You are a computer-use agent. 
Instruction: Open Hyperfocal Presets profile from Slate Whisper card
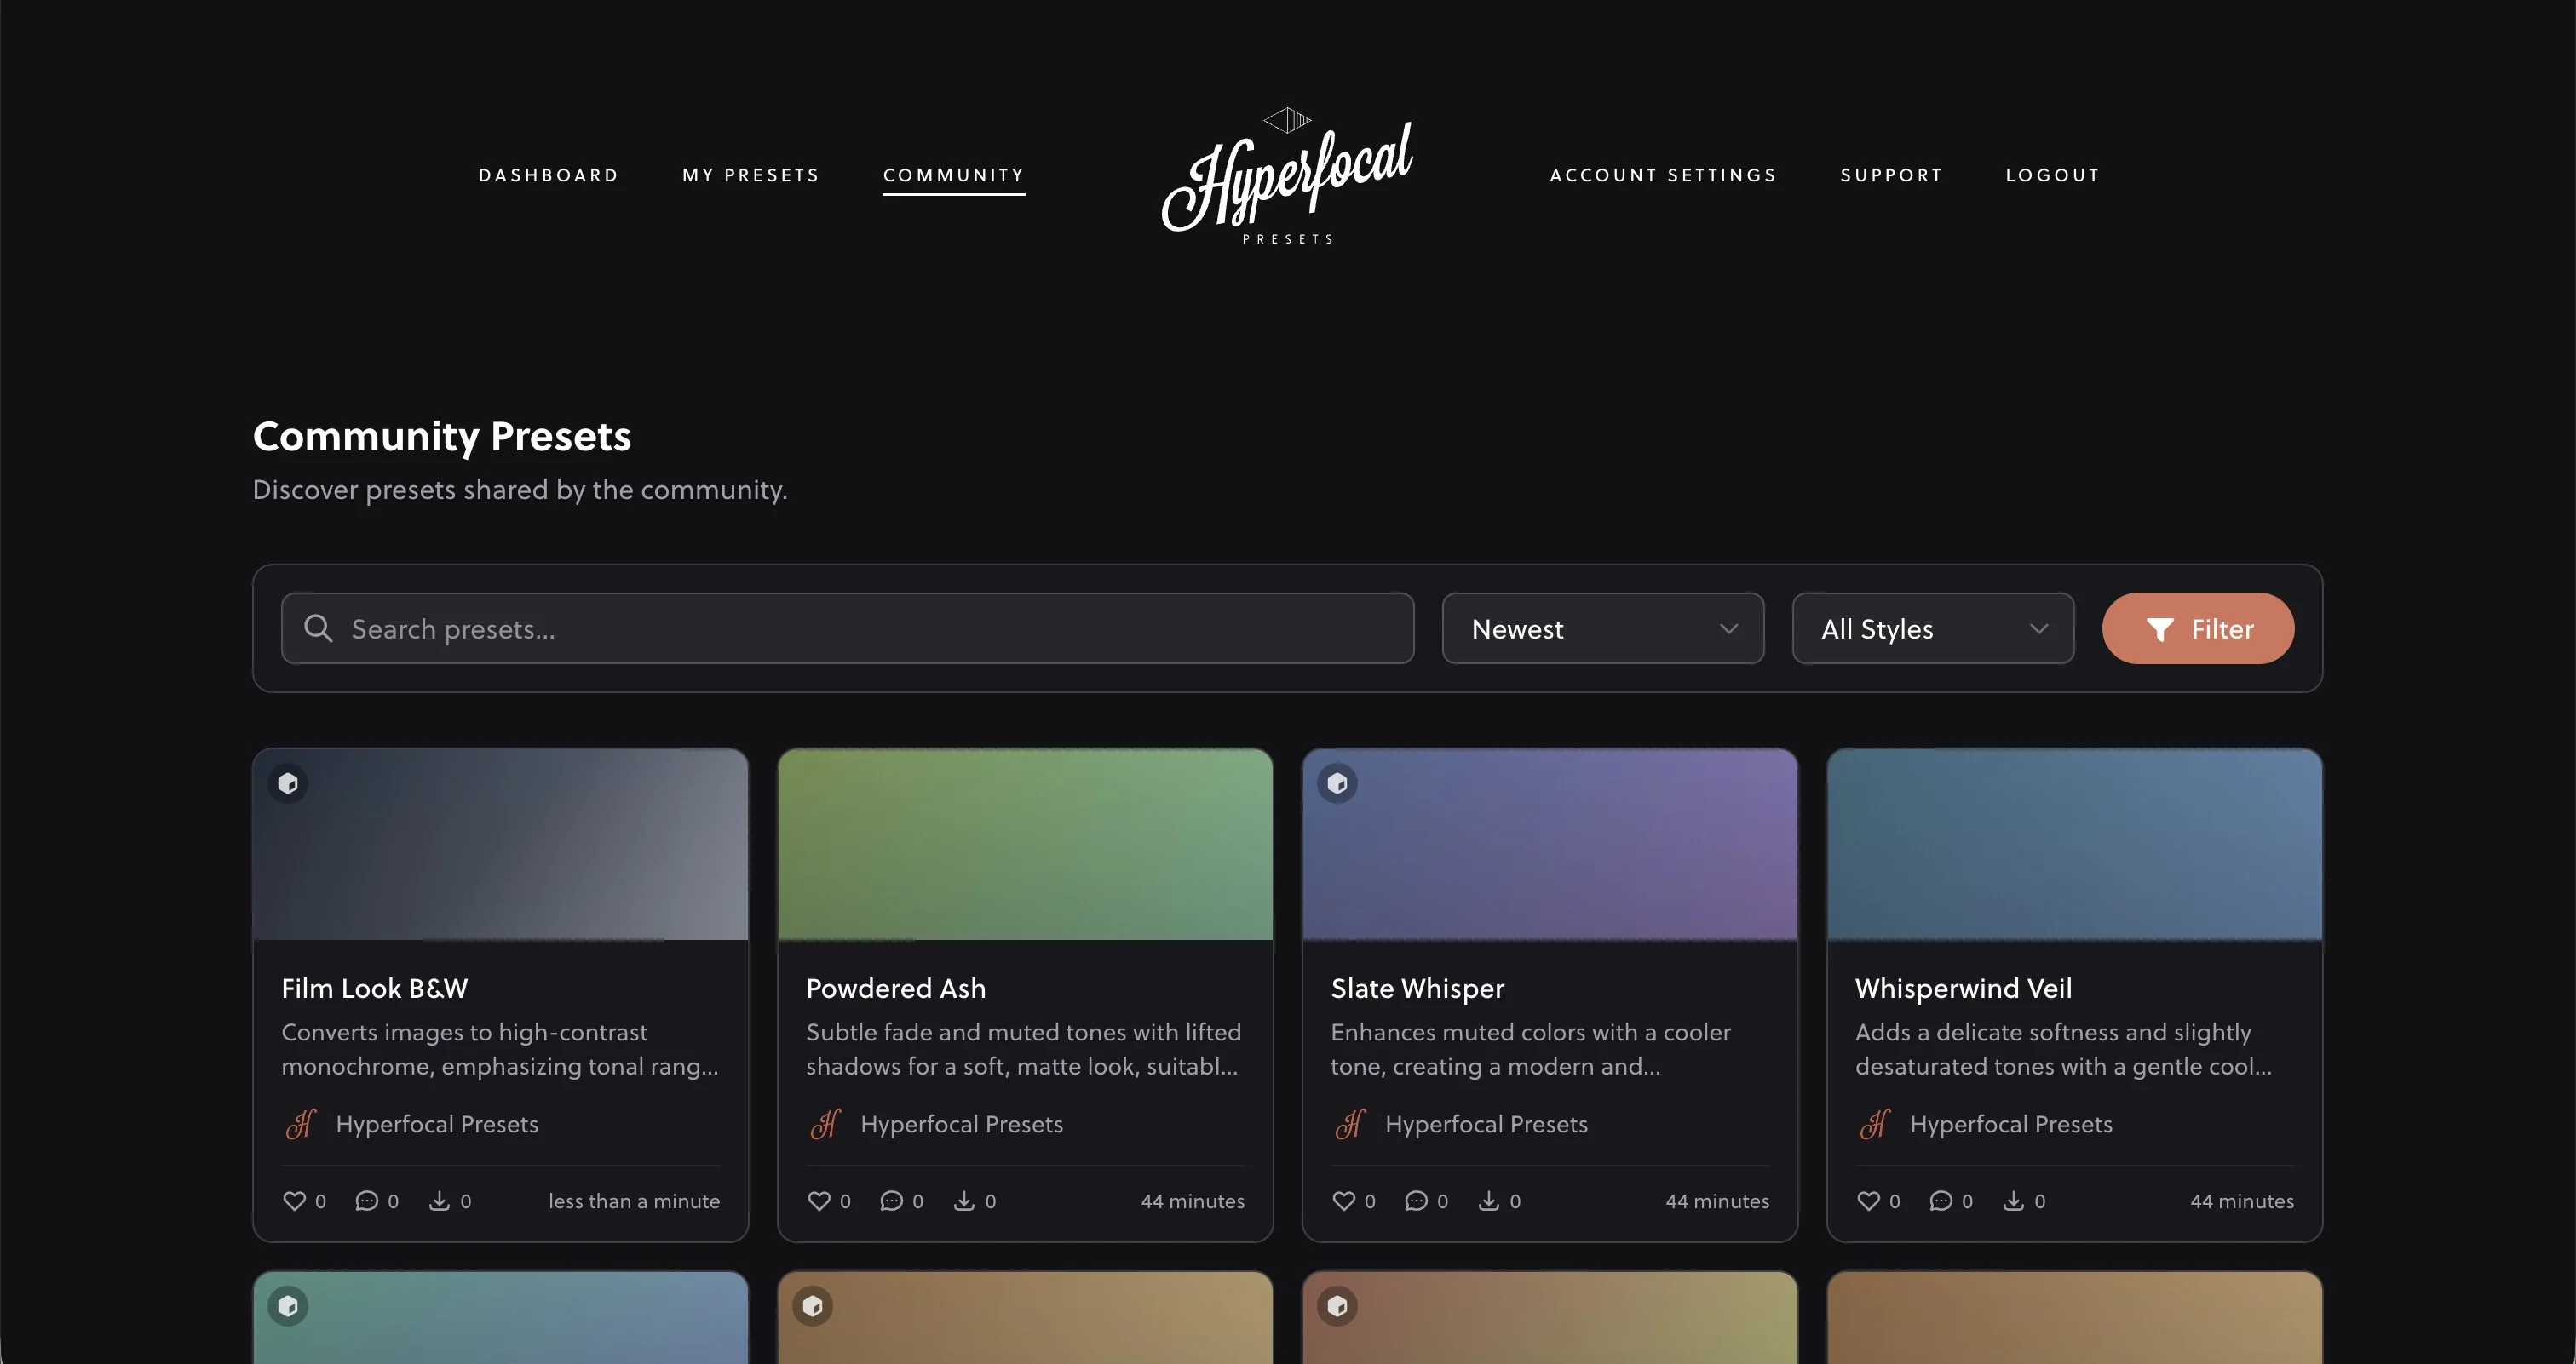[x=1486, y=1123]
